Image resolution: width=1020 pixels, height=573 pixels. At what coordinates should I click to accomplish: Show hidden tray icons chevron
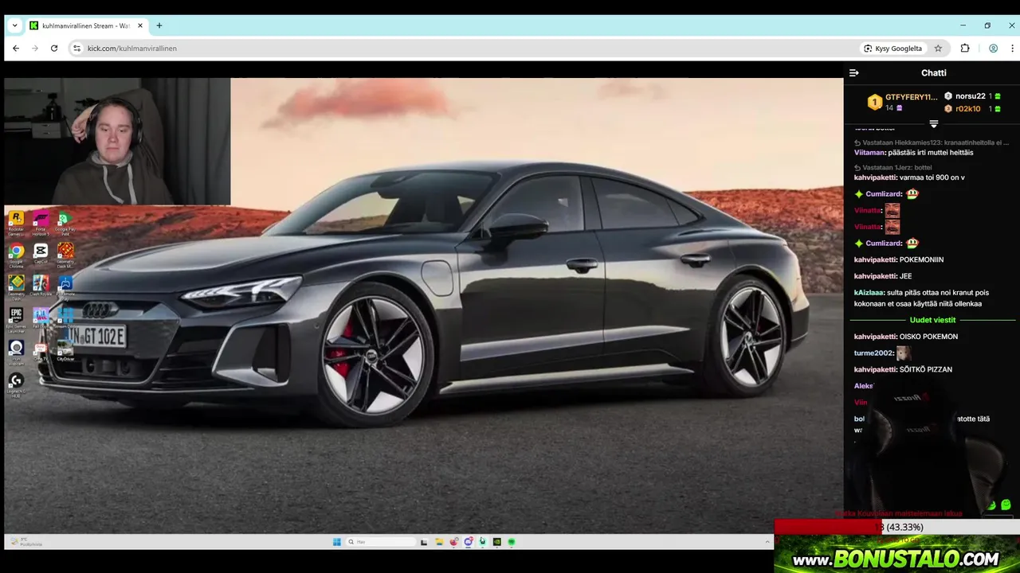(x=768, y=542)
